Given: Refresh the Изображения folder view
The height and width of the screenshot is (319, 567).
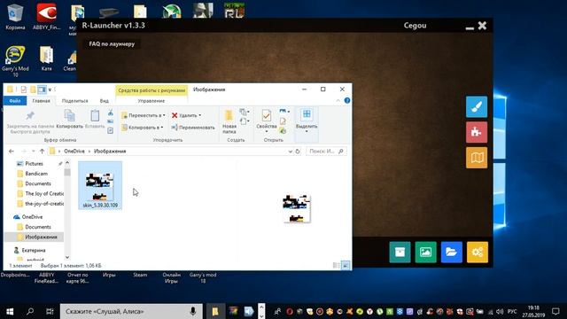Looking at the screenshot, I should click(298, 152).
